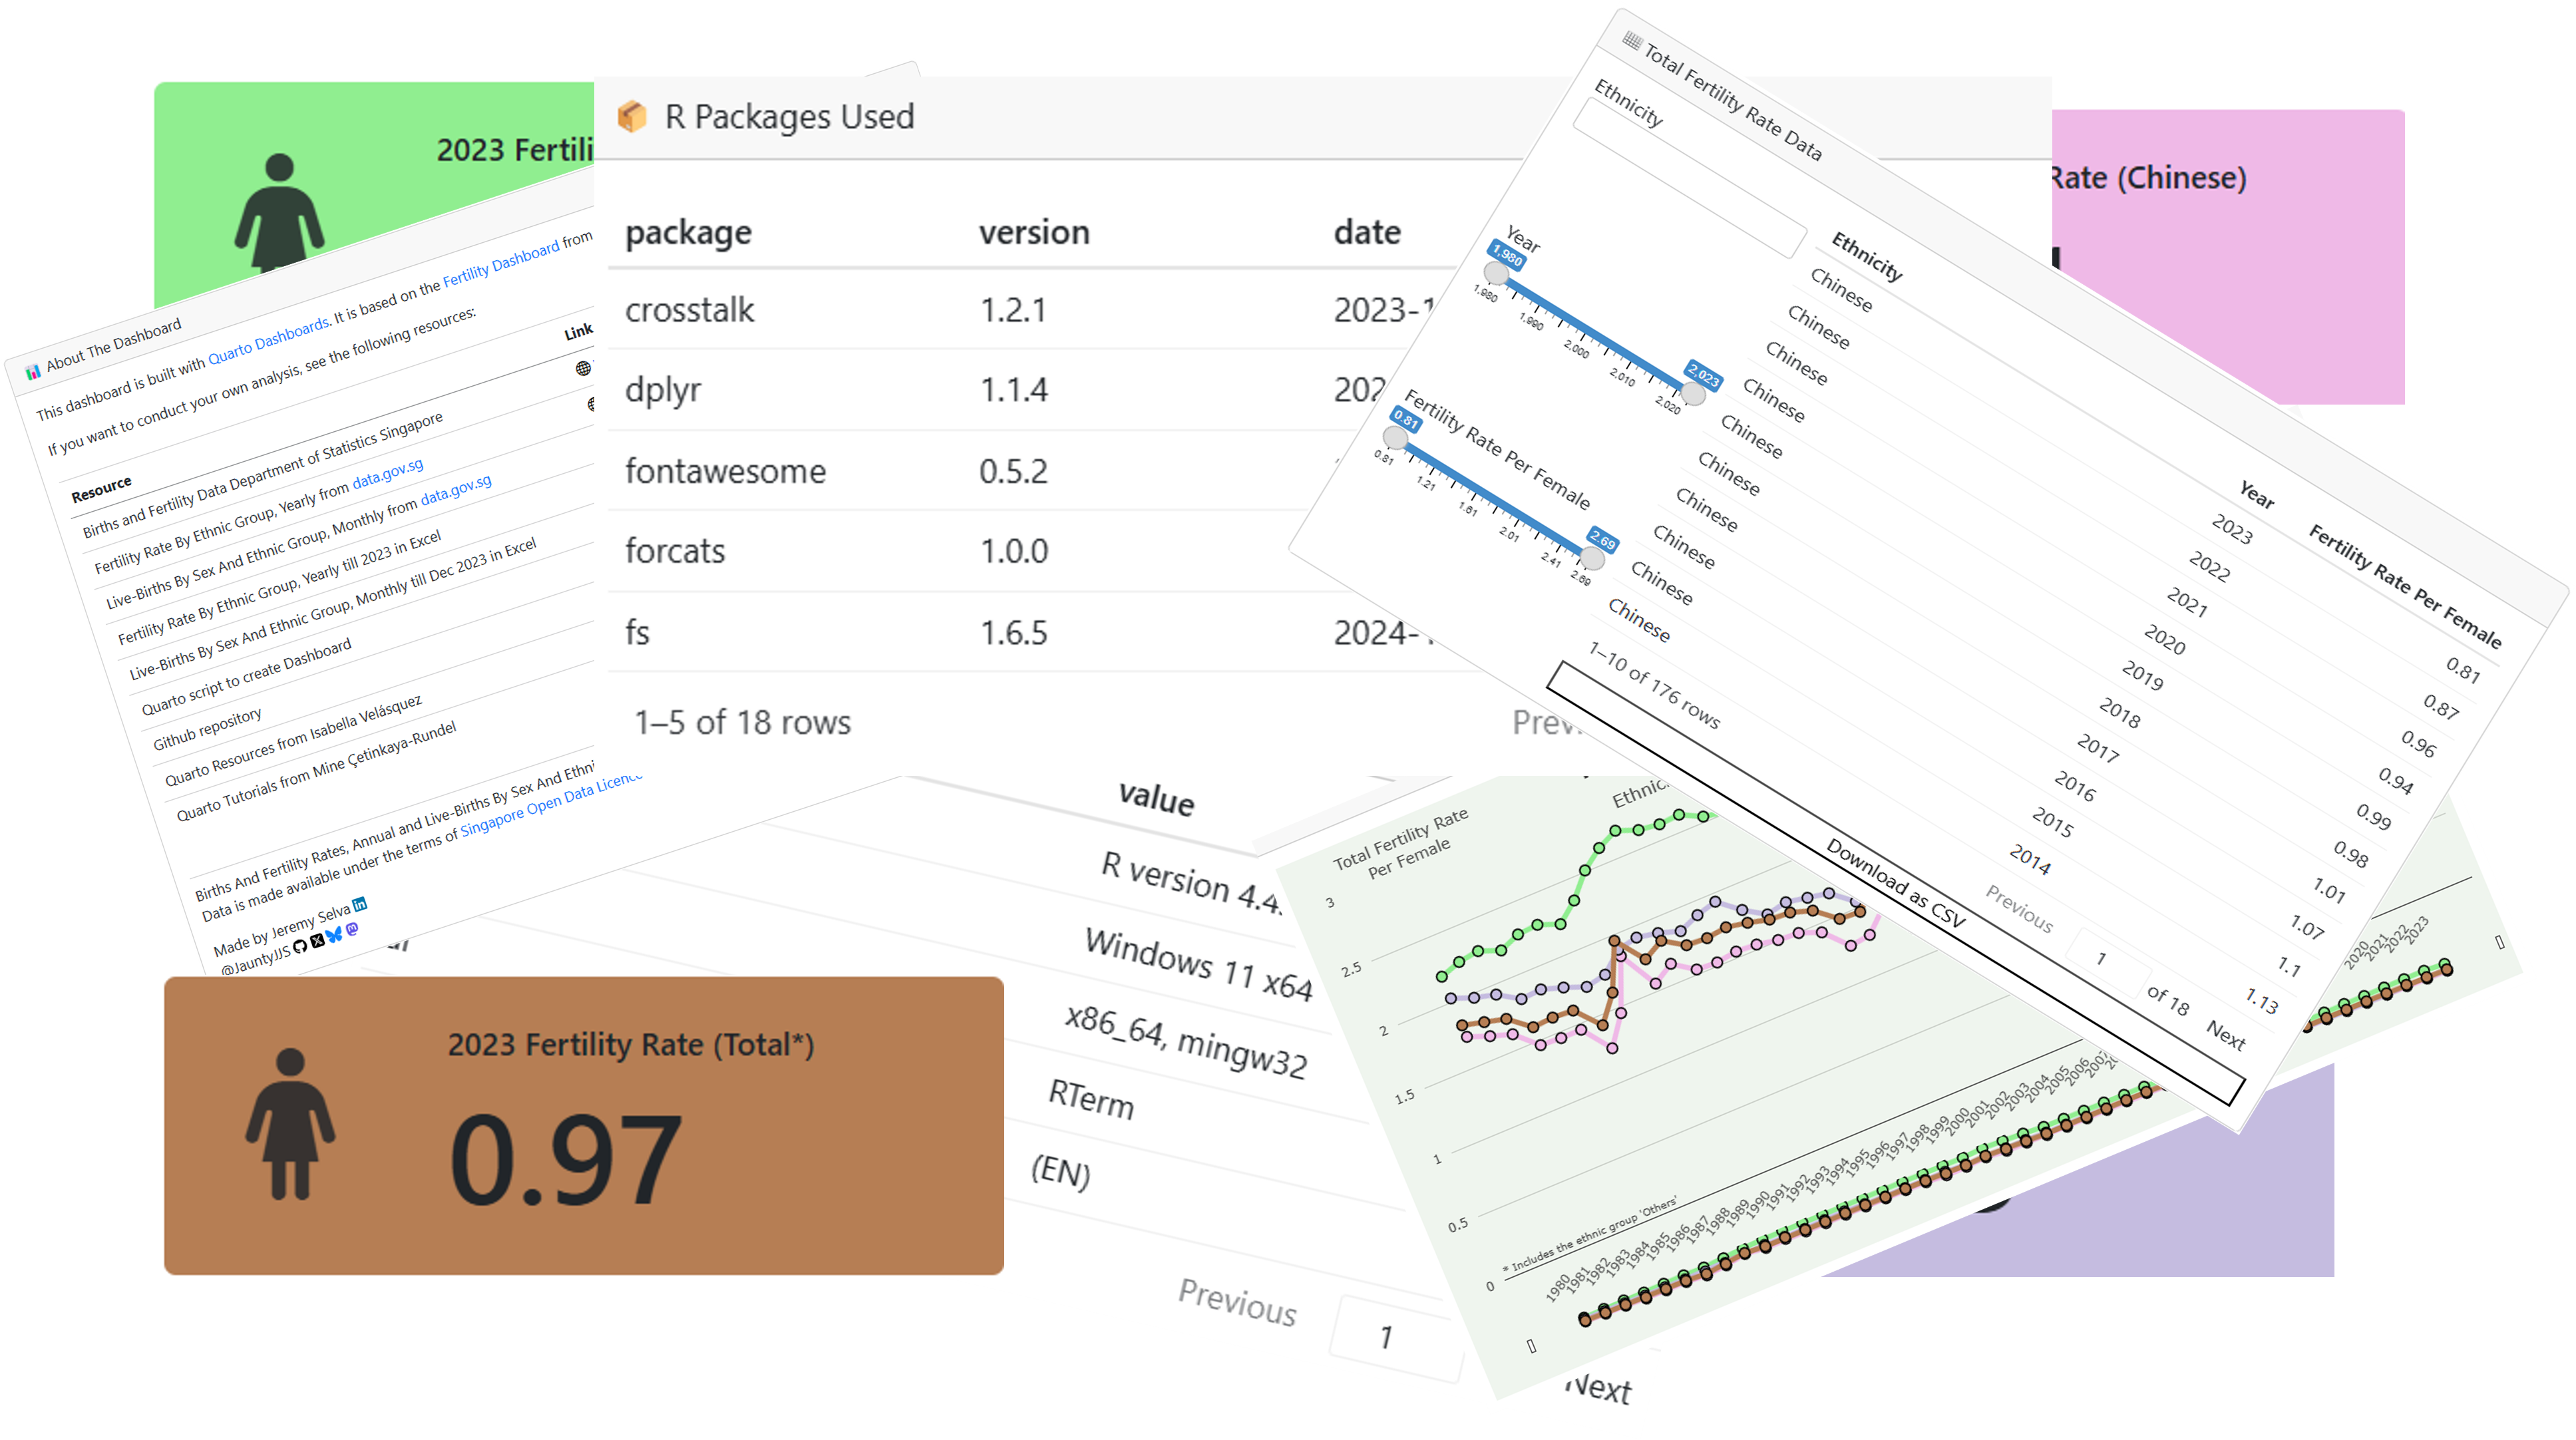The width and height of the screenshot is (2576, 1440).
Task: Open the Bluesky butterfly icon
Action: (334, 935)
